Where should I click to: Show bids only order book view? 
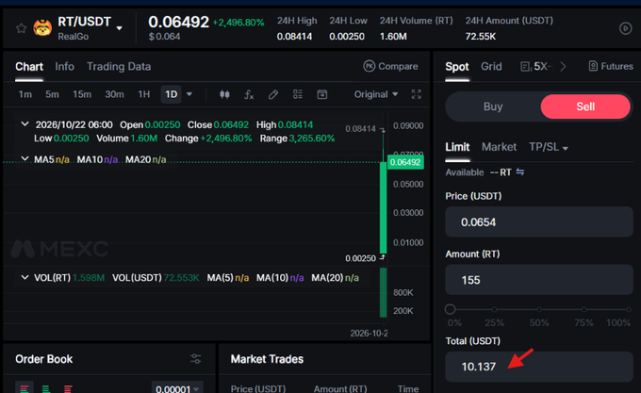[46, 388]
